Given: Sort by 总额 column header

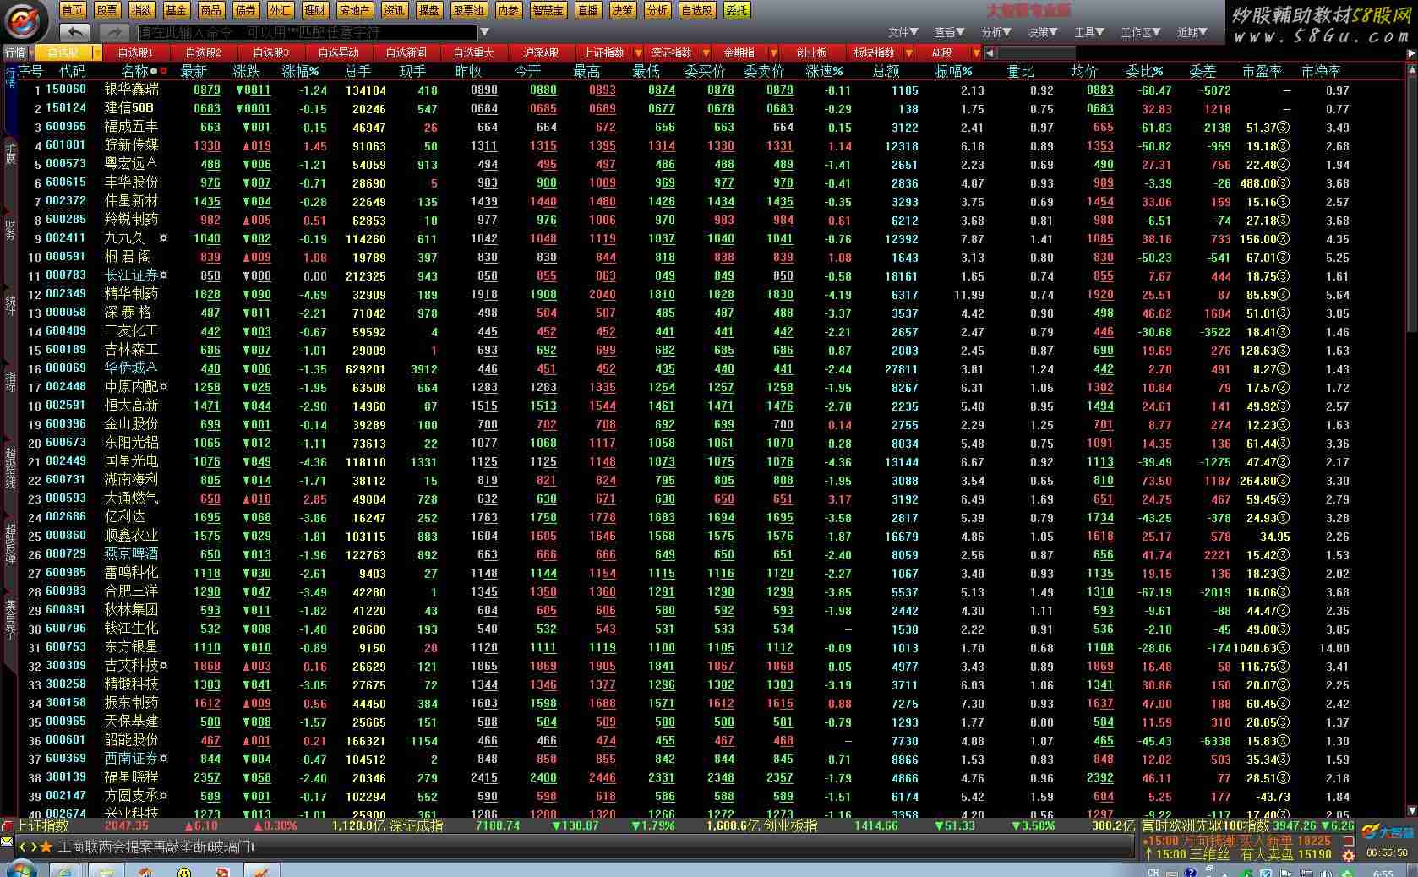Looking at the screenshot, I should point(886,71).
